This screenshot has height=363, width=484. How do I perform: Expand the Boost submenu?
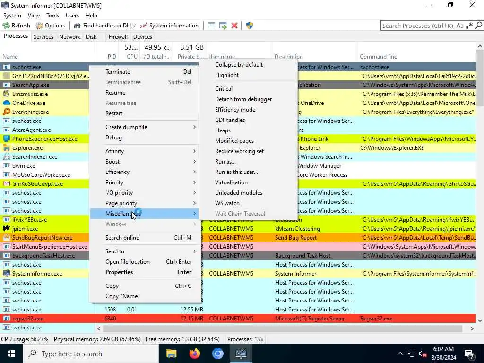point(145,162)
